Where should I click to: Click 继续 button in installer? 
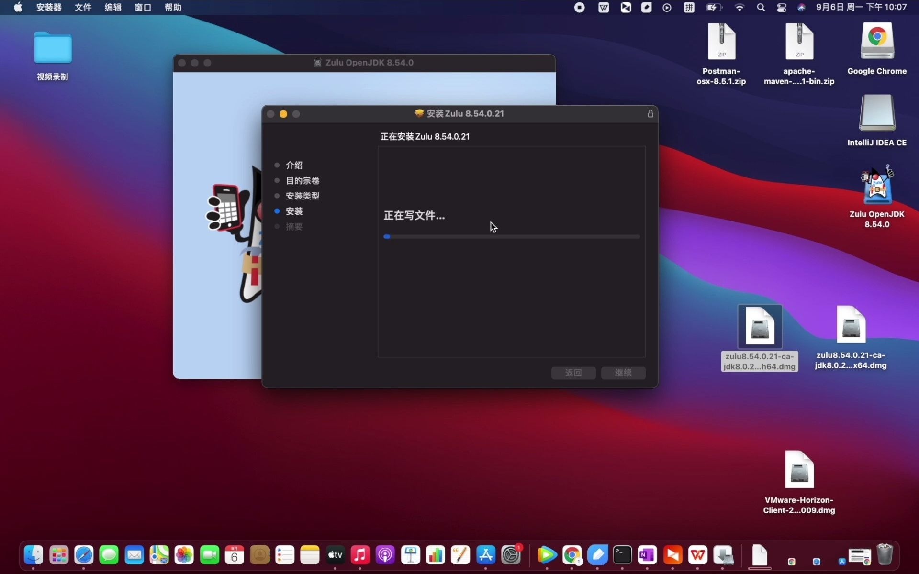click(623, 372)
